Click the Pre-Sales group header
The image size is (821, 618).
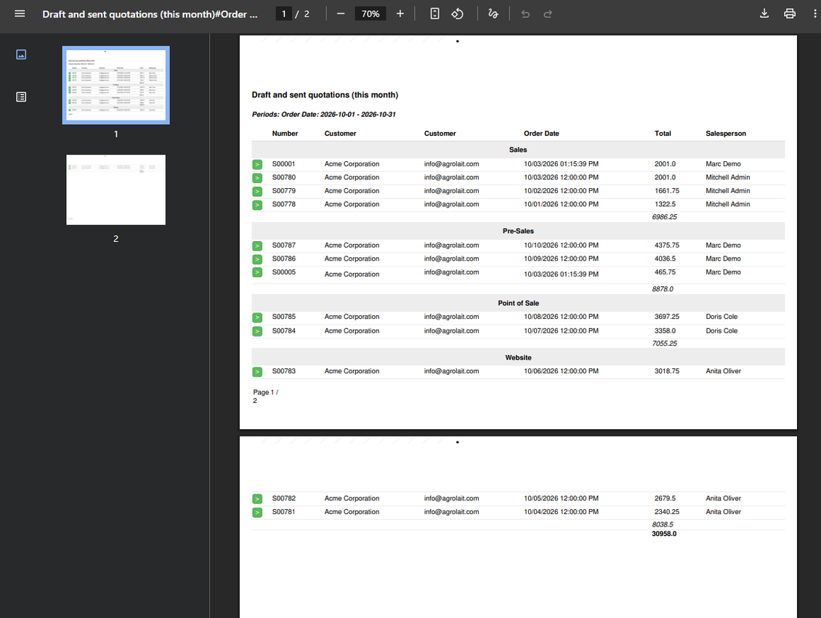click(518, 231)
